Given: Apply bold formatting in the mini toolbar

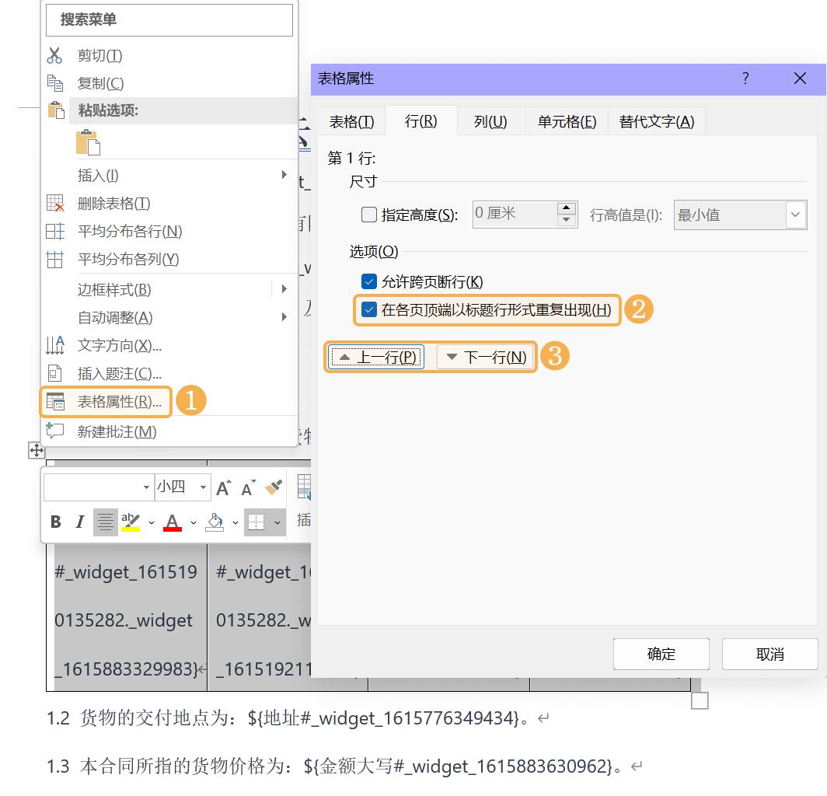Looking at the screenshot, I should tap(54, 522).
